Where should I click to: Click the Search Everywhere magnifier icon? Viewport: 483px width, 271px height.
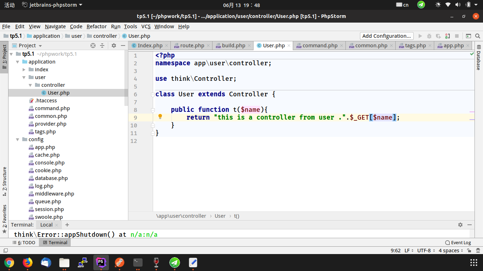478,36
